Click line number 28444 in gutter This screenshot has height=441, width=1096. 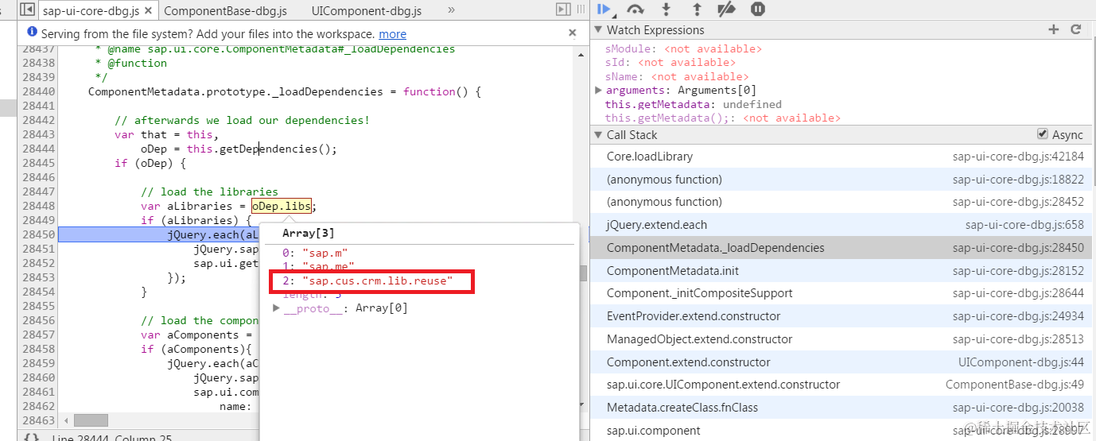click(40, 149)
